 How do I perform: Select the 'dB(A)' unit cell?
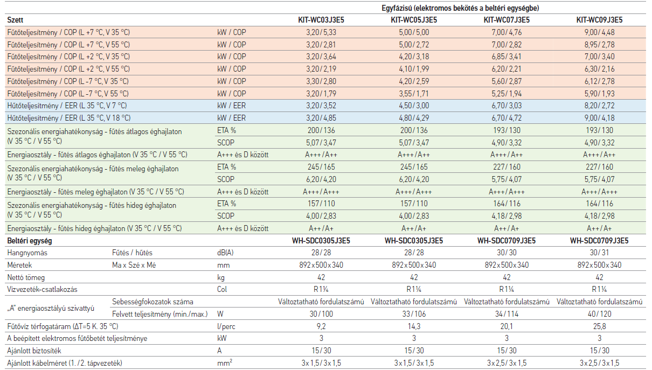tap(226, 253)
